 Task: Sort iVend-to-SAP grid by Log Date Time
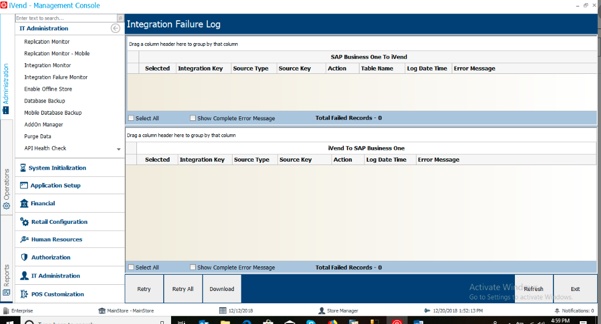(390, 159)
